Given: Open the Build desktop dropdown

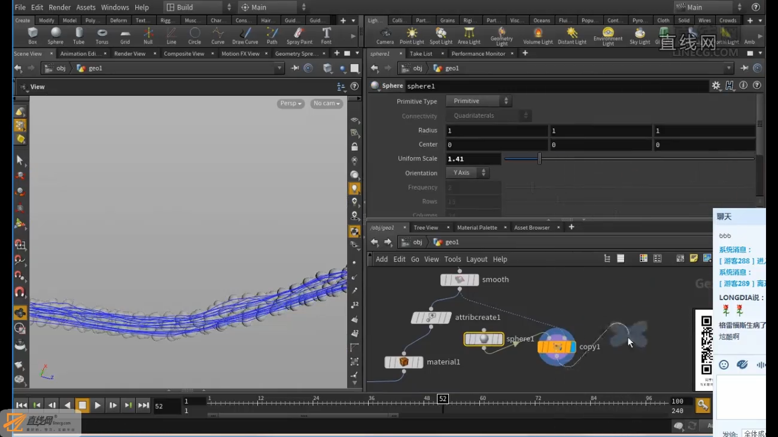Looking at the screenshot, I should pyautogui.click(x=199, y=7).
